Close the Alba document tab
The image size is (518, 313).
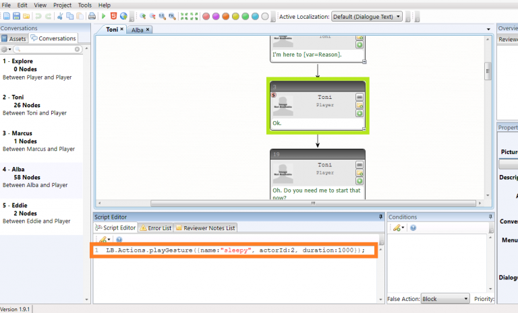point(148,30)
